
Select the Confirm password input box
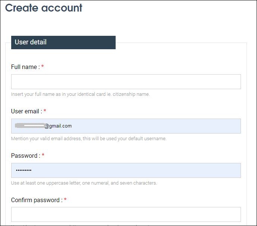click(126, 214)
